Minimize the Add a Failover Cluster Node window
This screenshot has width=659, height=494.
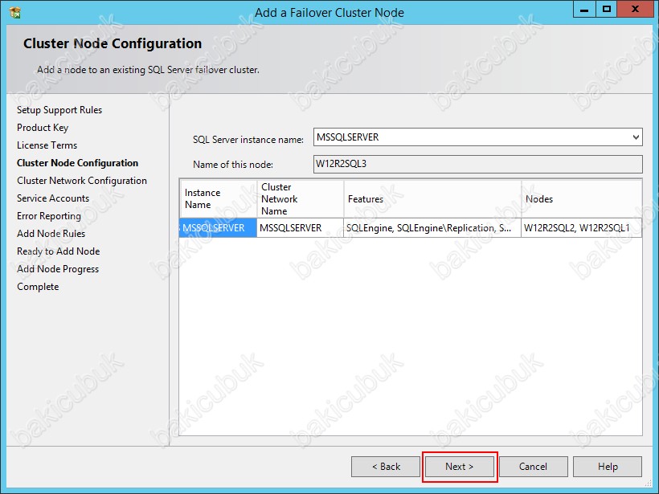point(584,10)
